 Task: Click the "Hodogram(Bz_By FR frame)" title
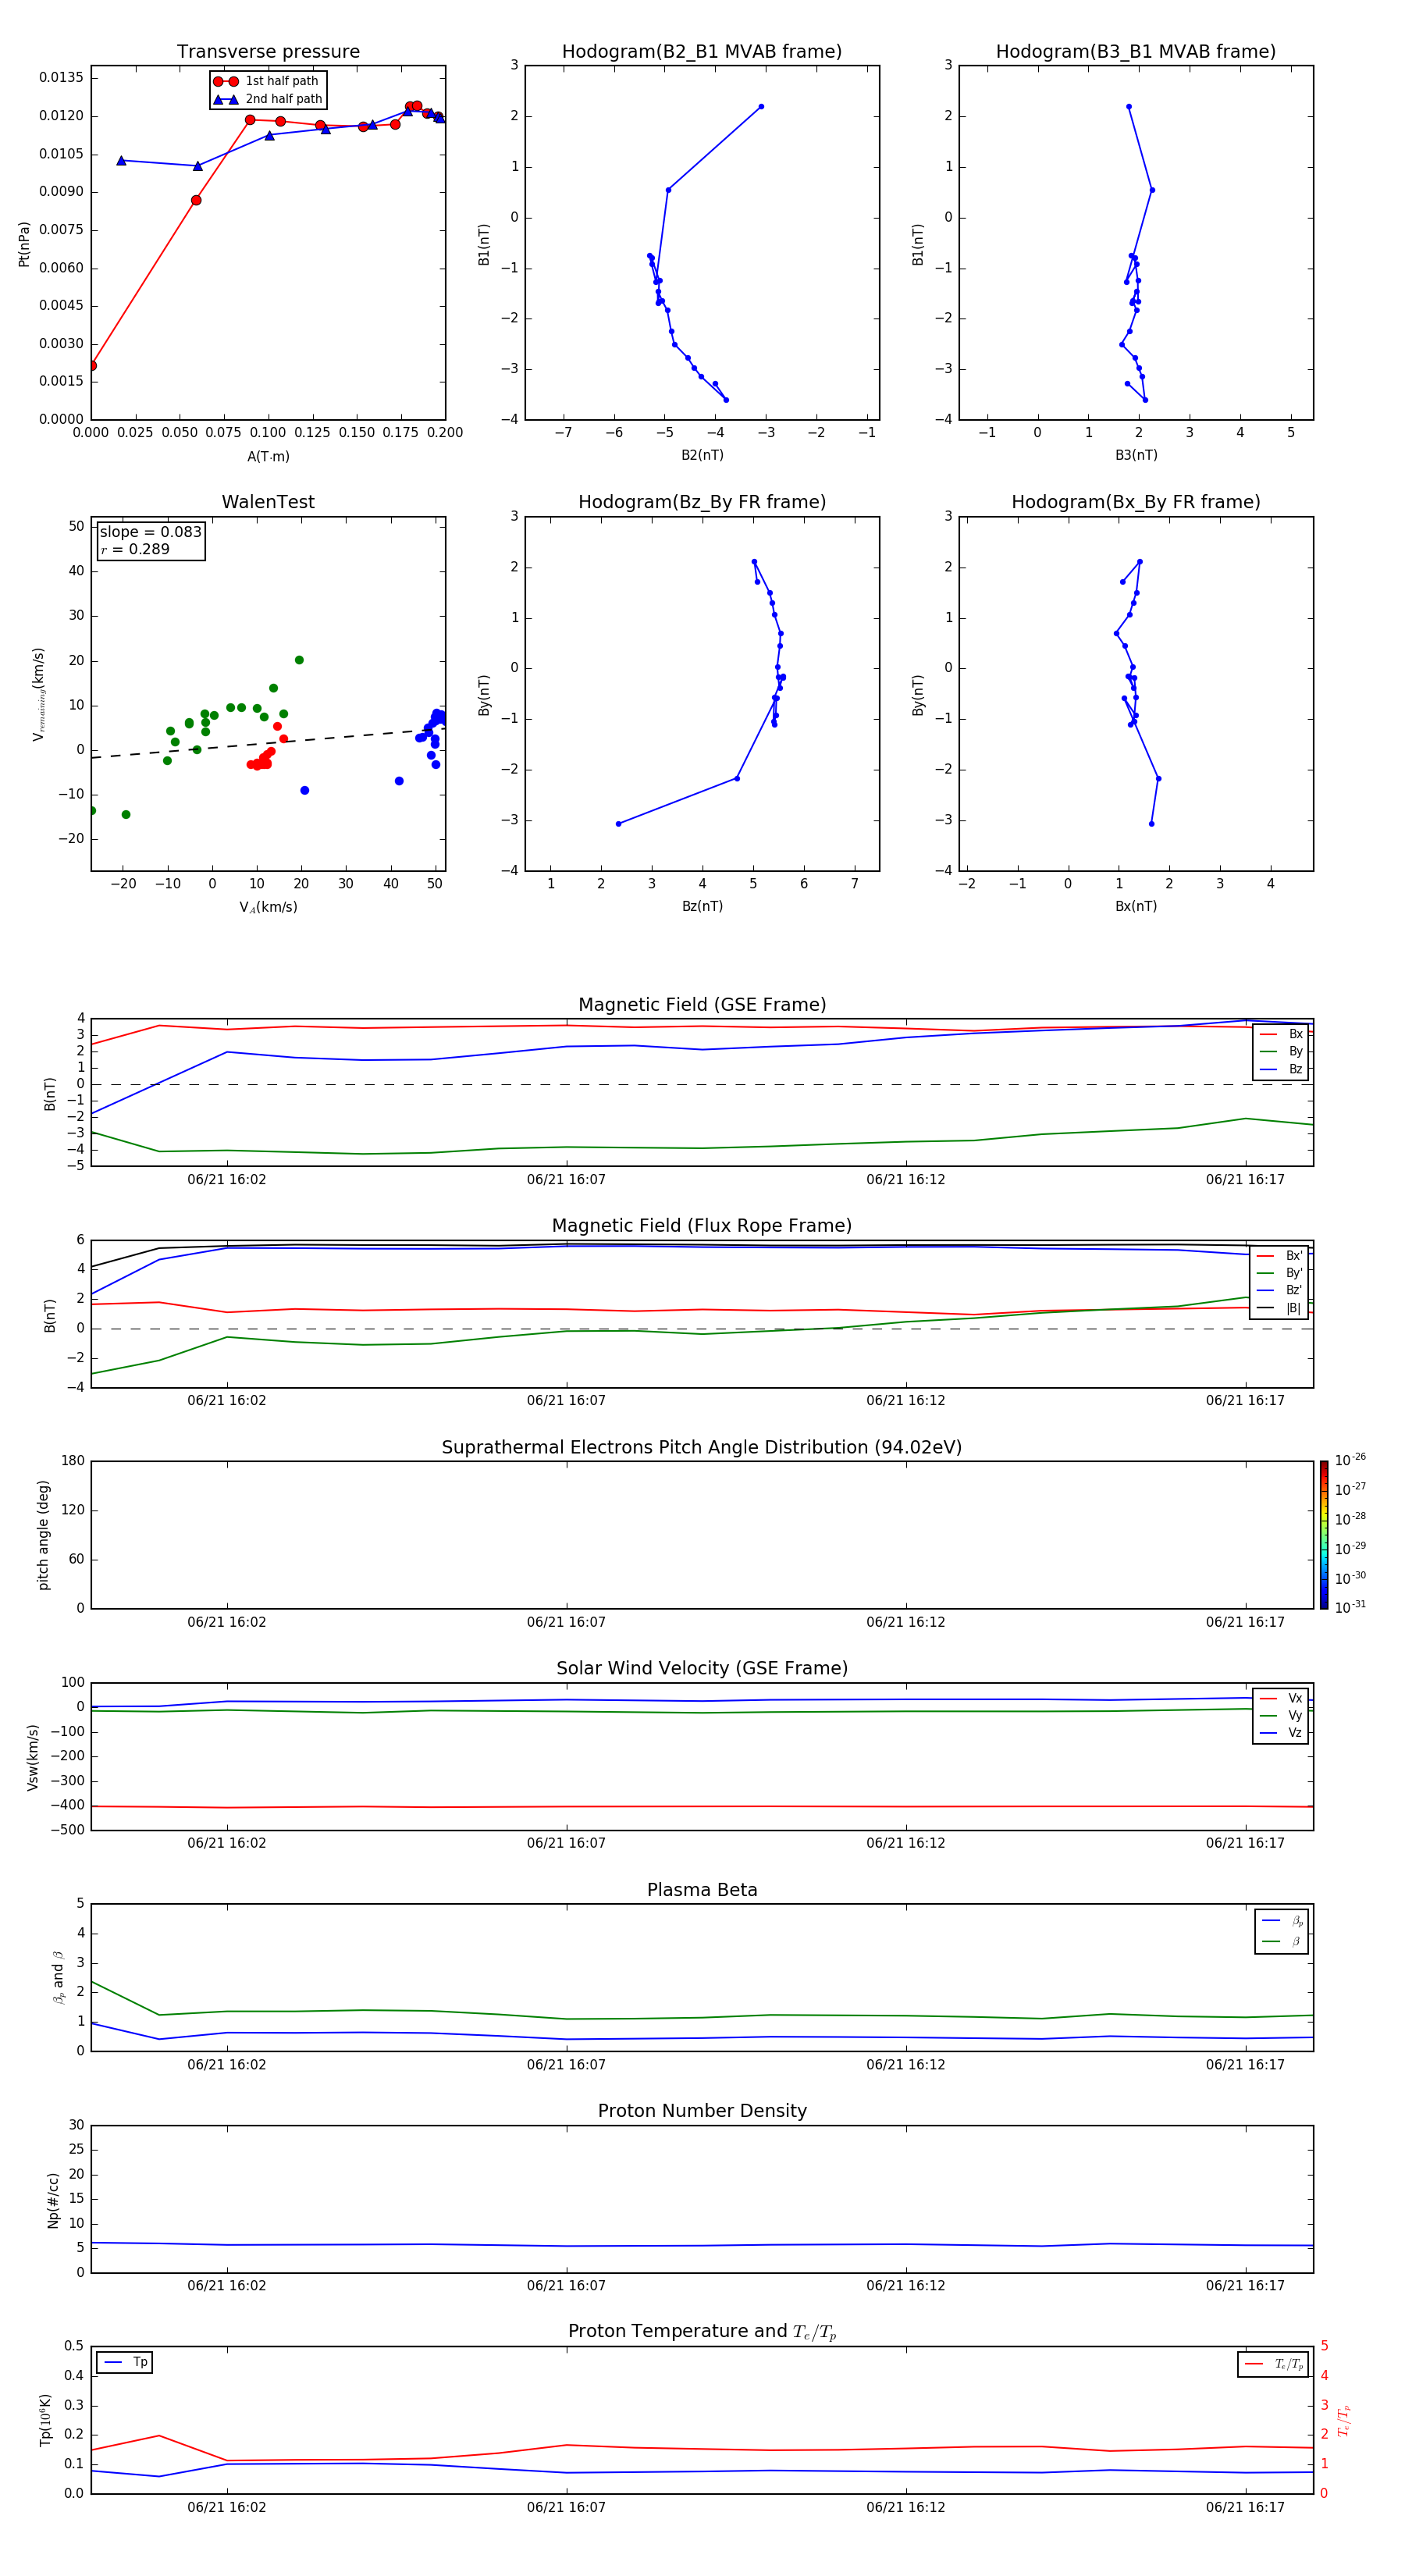[702, 502]
